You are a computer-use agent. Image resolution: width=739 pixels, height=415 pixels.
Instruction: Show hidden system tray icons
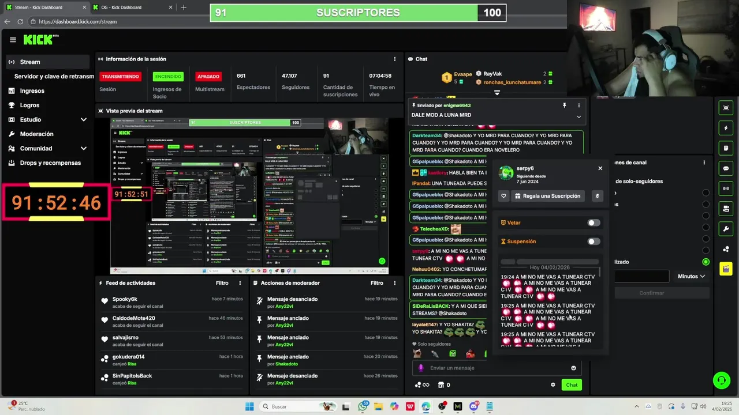(637, 406)
